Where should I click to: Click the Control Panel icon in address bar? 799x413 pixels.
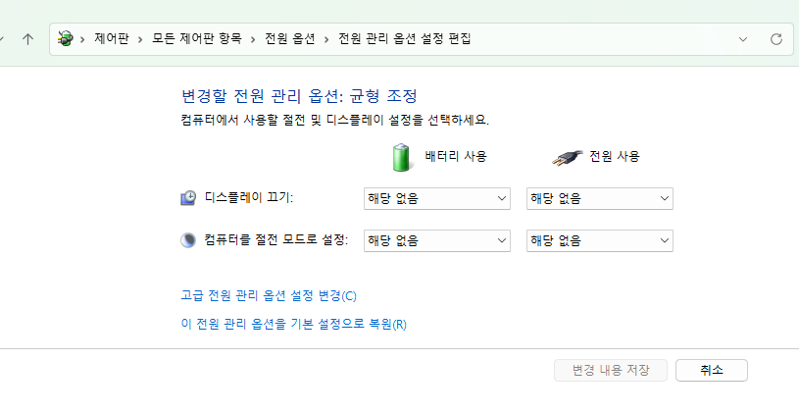pyautogui.click(x=66, y=39)
